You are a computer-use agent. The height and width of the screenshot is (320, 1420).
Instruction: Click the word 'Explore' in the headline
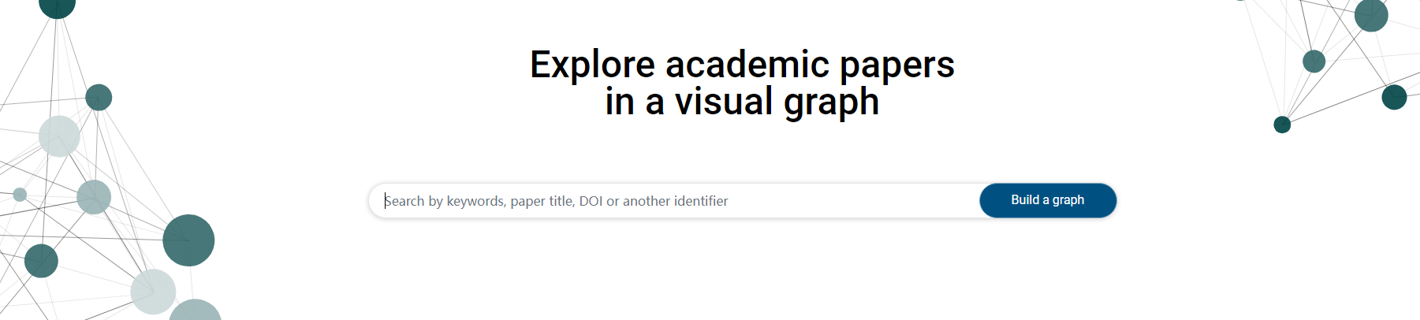(x=592, y=65)
